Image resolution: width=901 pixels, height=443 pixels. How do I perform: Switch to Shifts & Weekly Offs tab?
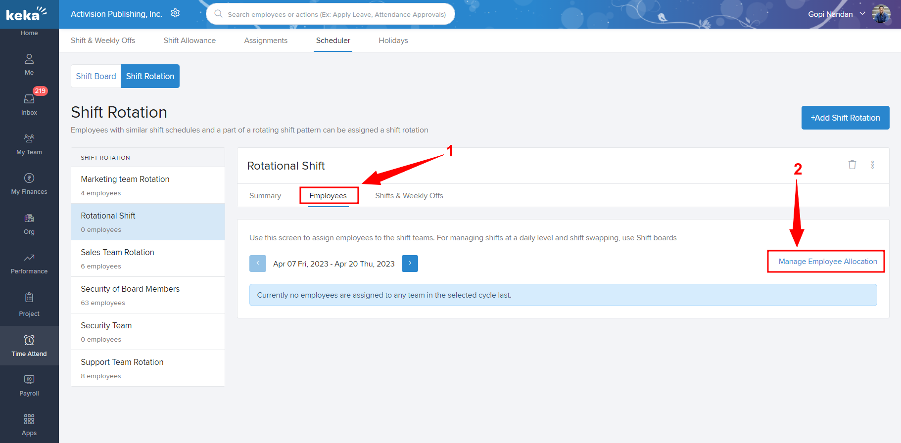(x=409, y=196)
